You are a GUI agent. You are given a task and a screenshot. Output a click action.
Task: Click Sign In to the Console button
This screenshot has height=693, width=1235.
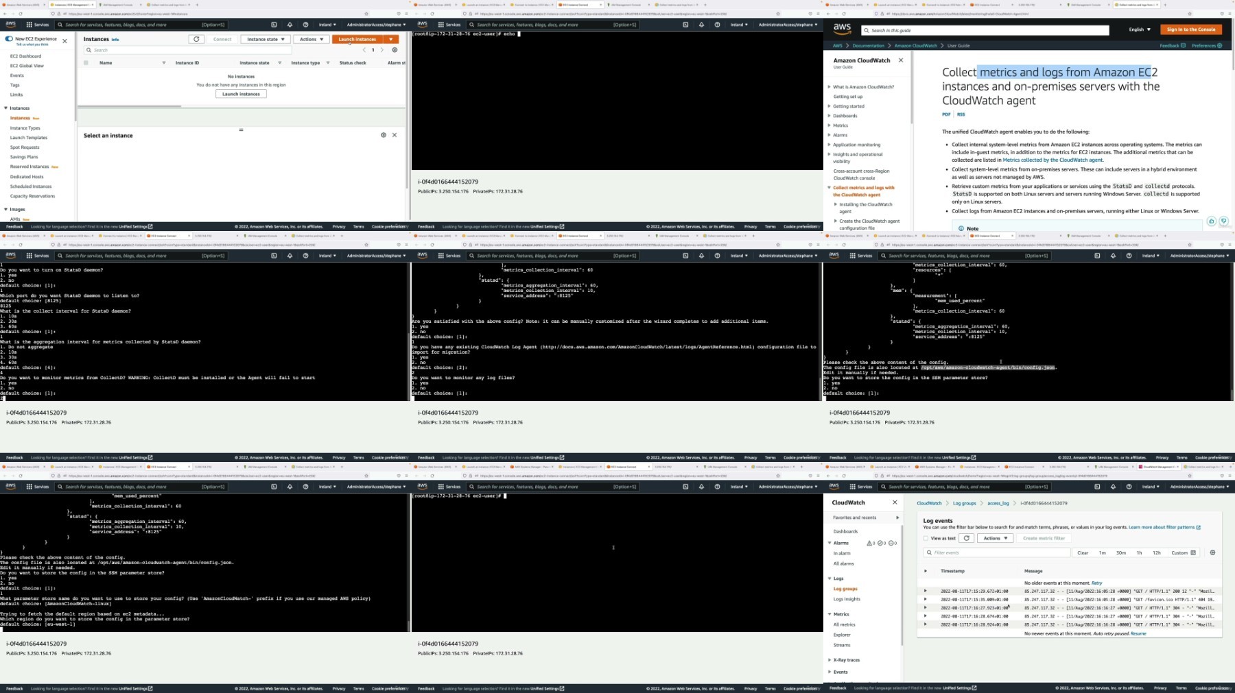[x=1191, y=29]
